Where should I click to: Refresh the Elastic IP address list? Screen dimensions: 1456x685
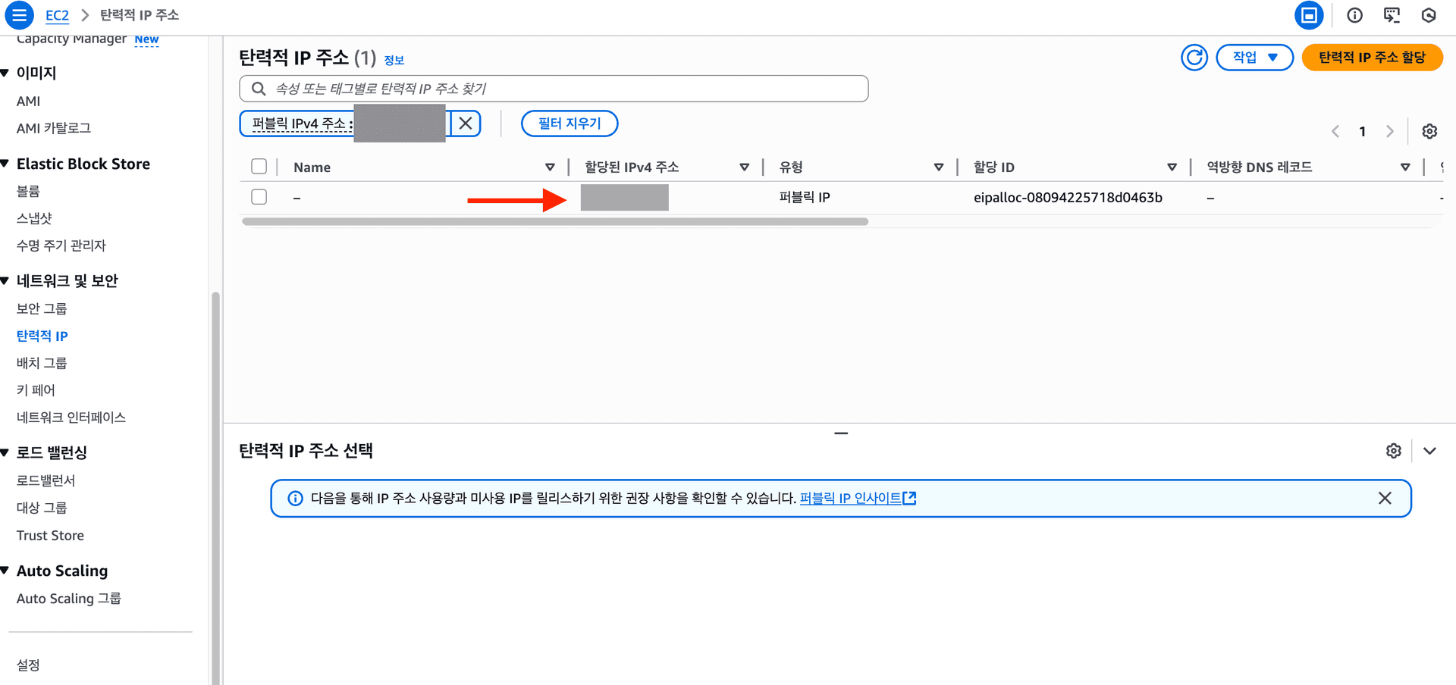(1194, 57)
